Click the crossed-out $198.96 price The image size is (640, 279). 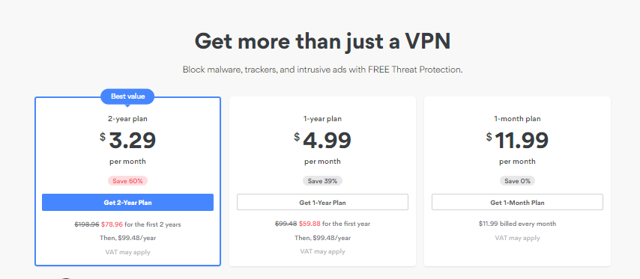click(88, 224)
